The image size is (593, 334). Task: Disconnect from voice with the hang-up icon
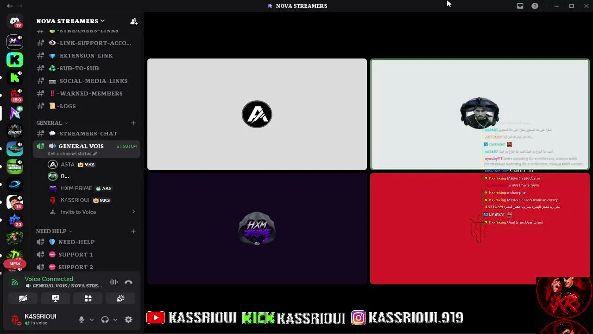[128, 282]
